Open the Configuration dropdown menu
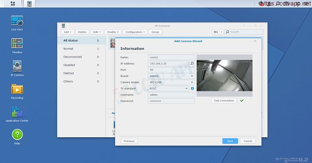The width and height of the screenshot is (312, 163). click(135, 32)
